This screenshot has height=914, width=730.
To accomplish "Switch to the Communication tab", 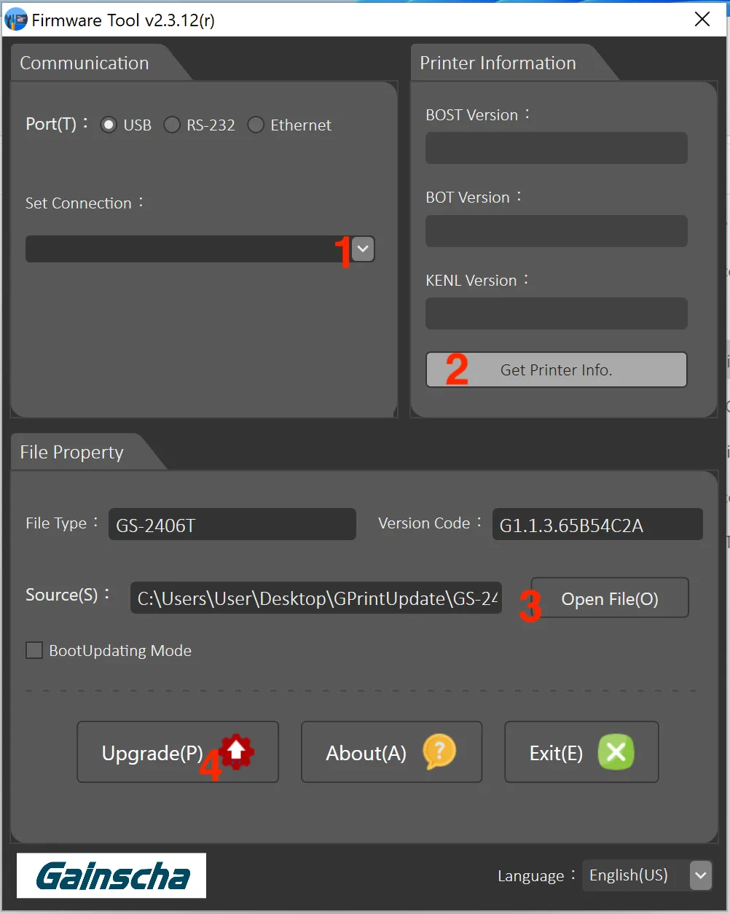I will [x=85, y=63].
